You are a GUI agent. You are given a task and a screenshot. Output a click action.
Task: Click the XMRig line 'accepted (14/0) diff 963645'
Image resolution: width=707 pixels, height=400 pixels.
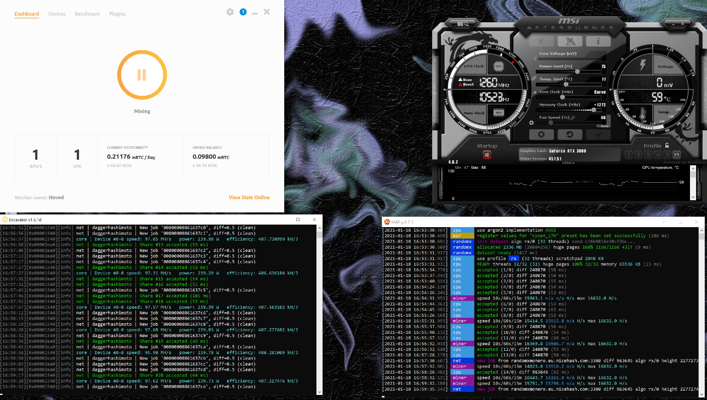(x=512, y=372)
